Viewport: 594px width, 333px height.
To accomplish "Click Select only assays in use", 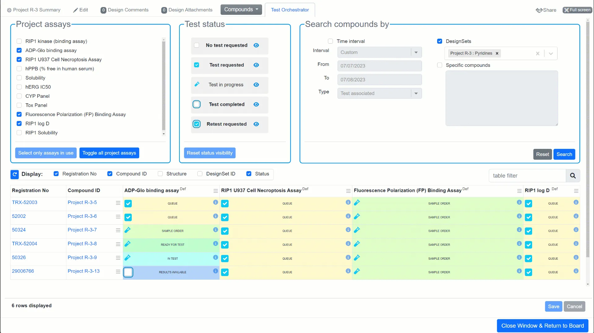I will click(x=46, y=153).
